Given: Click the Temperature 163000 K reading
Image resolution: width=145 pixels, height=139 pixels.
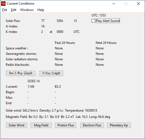Looking at the screenshot, I should coord(81,110).
